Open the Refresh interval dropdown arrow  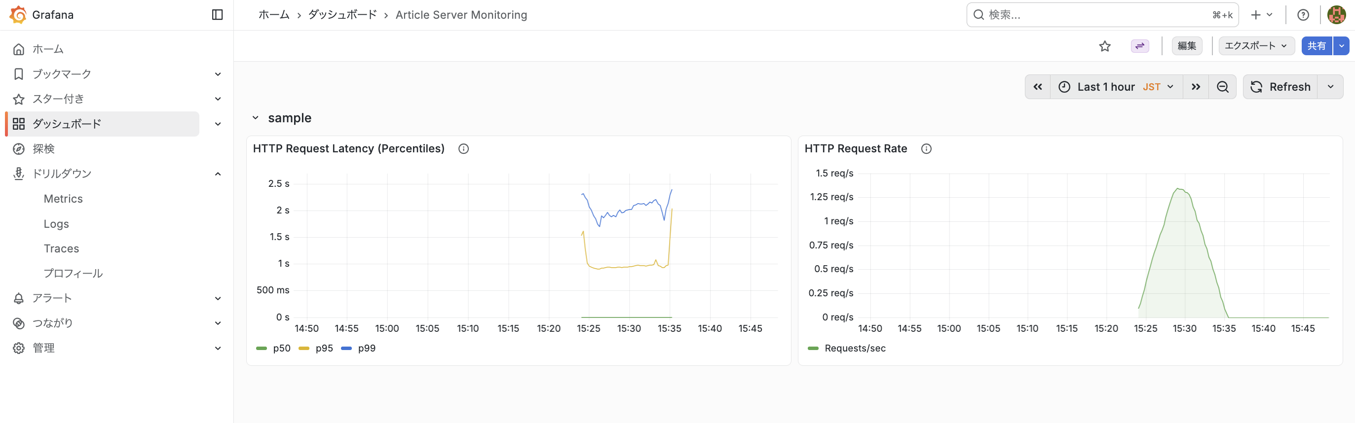pyautogui.click(x=1330, y=87)
